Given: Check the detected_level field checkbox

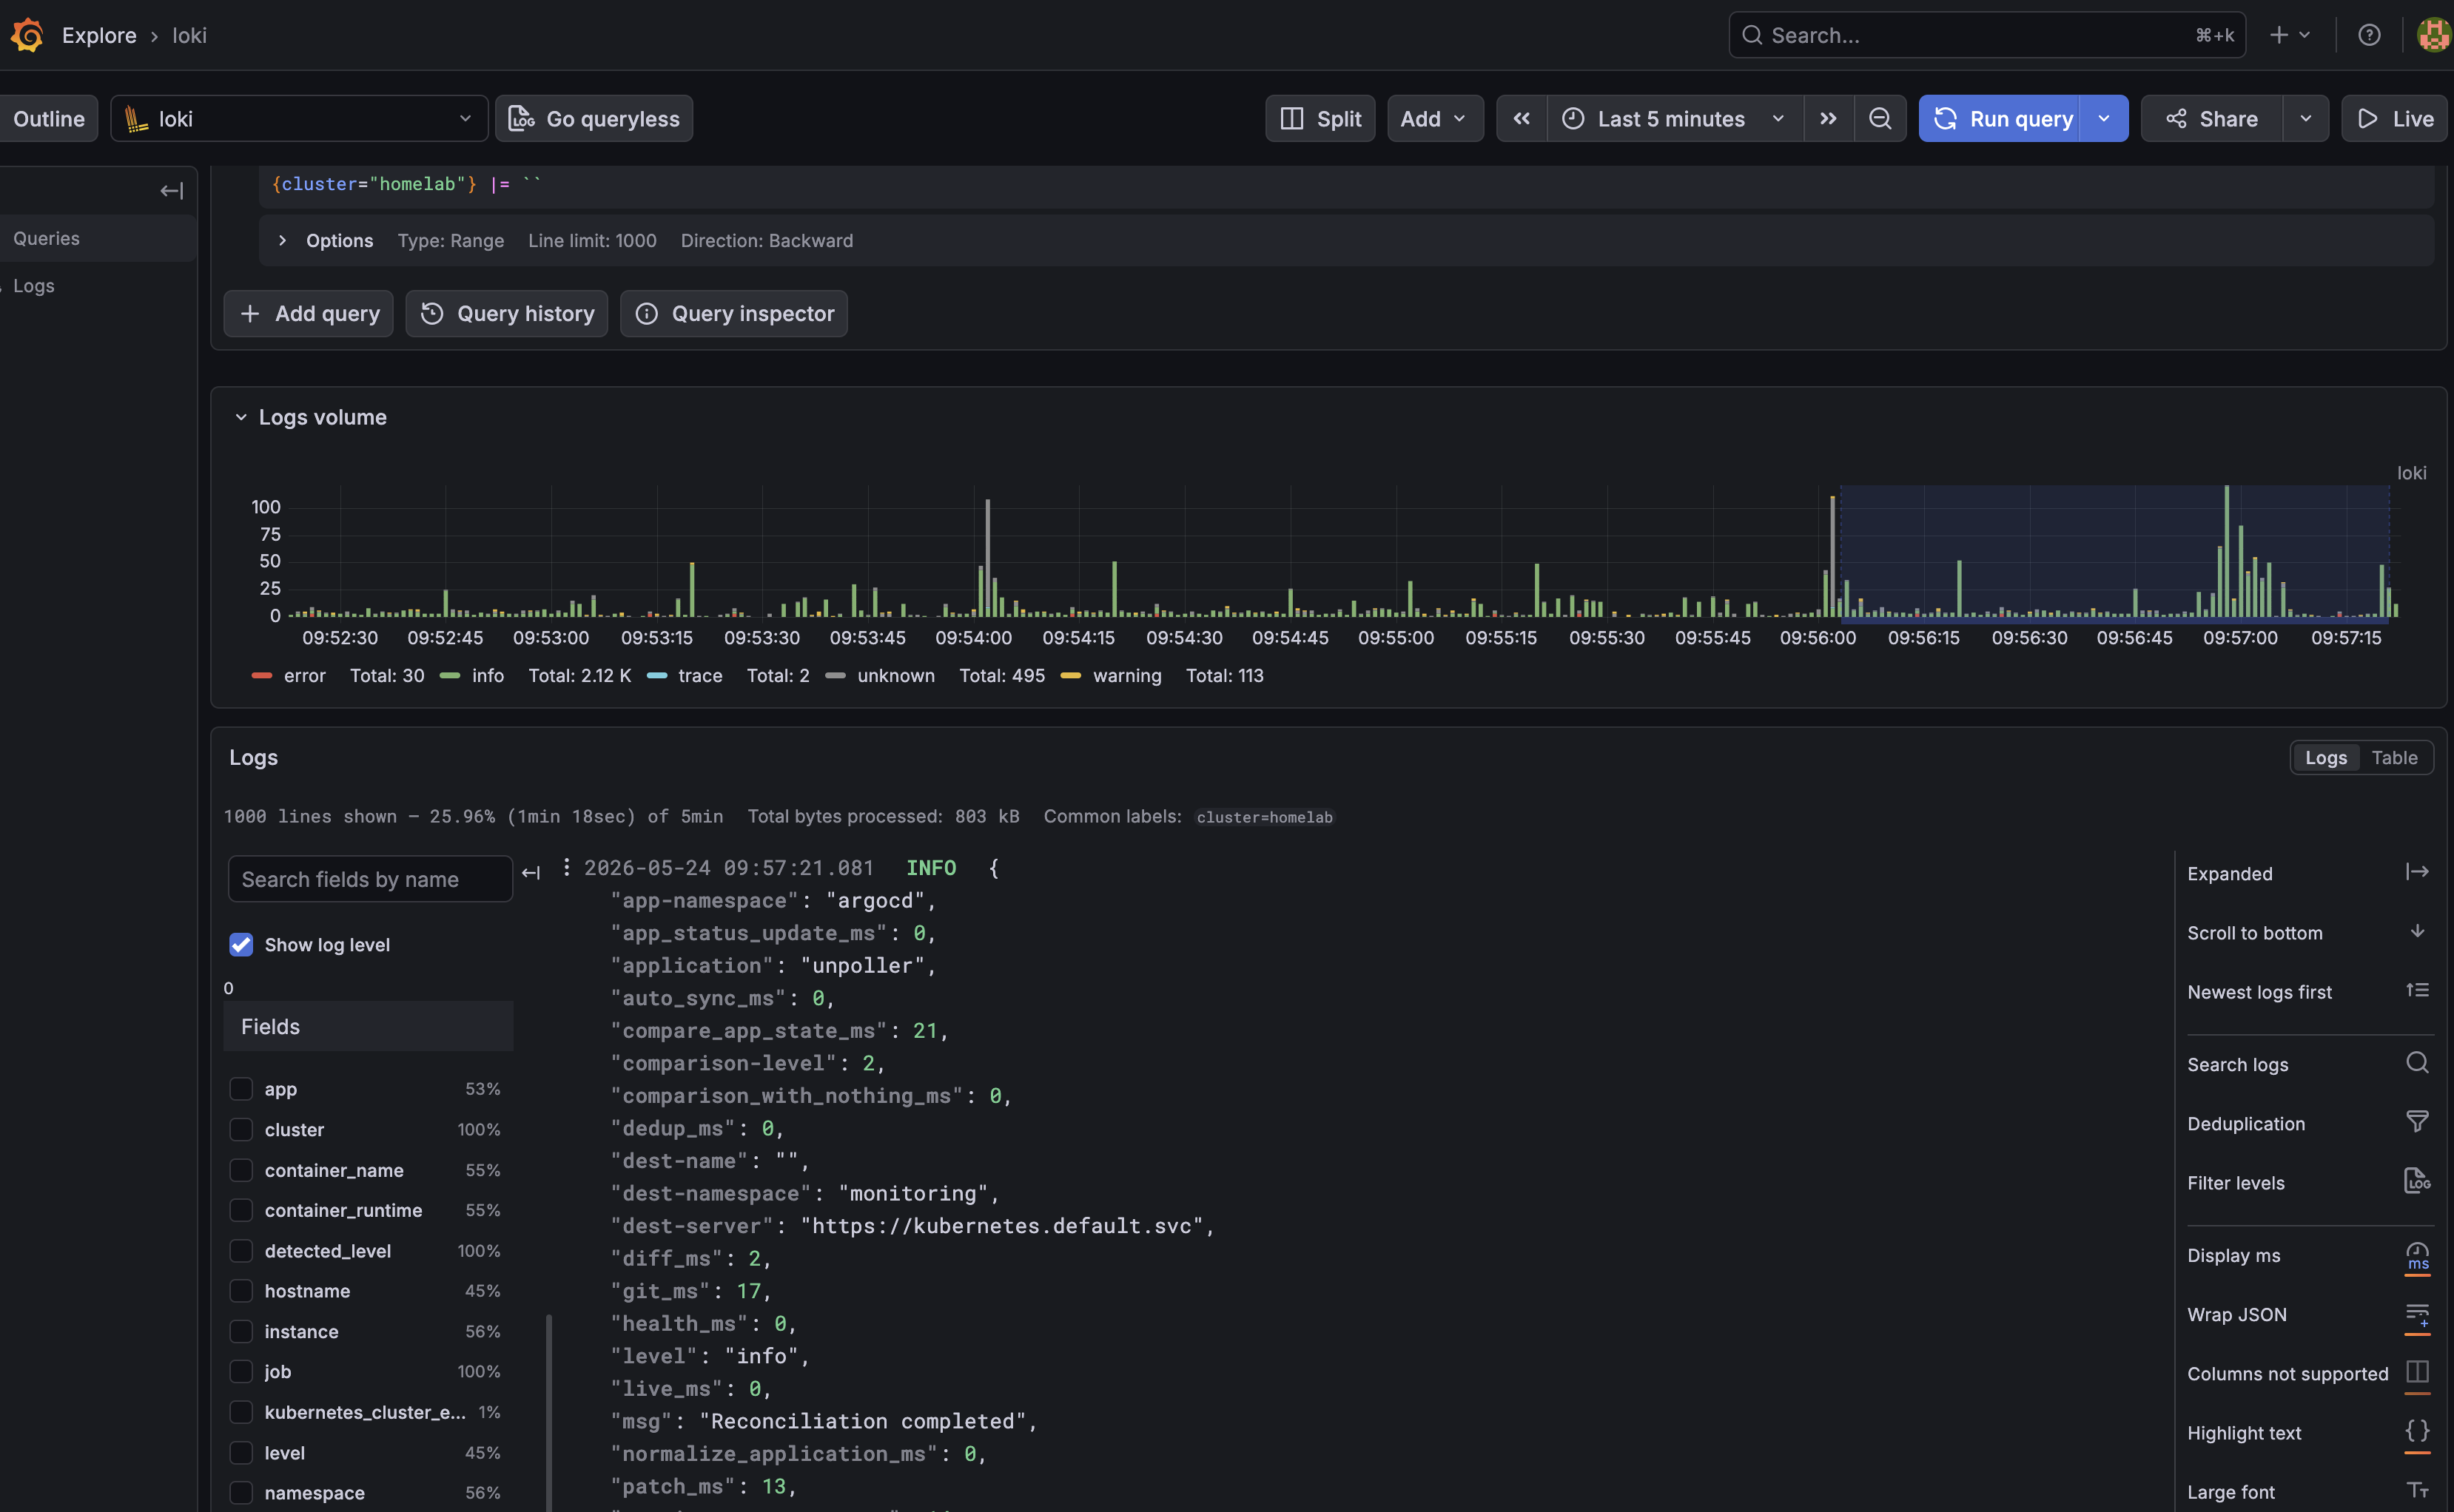Looking at the screenshot, I should [x=241, y=1251].
